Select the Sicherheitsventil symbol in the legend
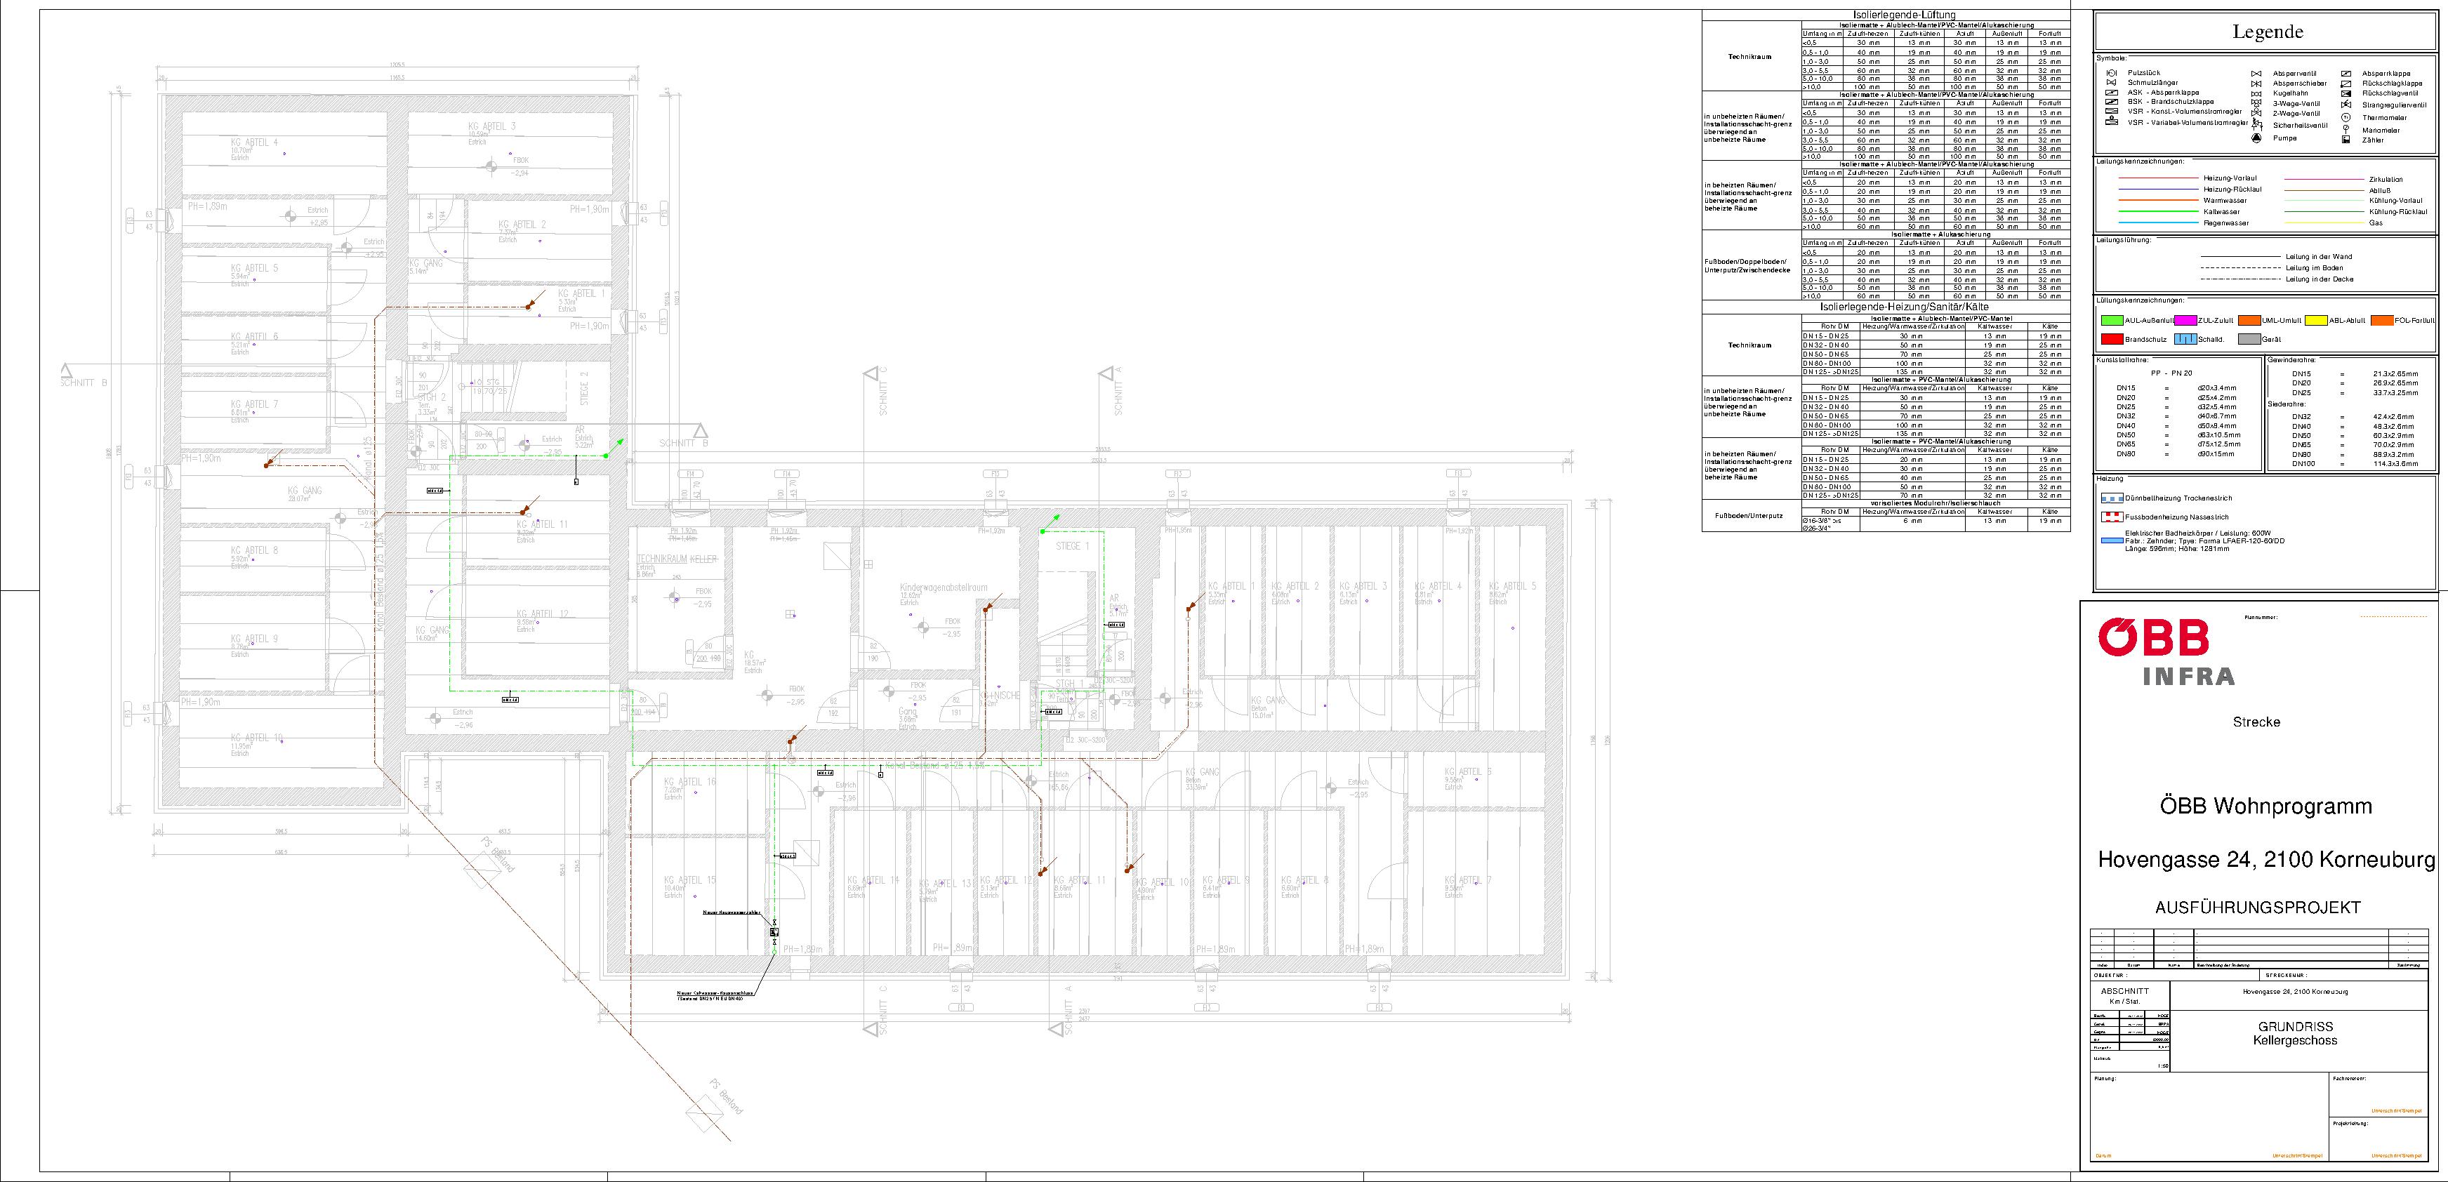Image resolution: width=2448 pixels, height=1182 pixels. point(2257,126)
